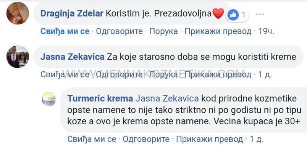Image resolution: width=307 pixels, height=148 pixels.
Task: Like Draginja Zdelar's comment via Свиђа ми се
Action: pyautogui.click(x=65, y=31)
